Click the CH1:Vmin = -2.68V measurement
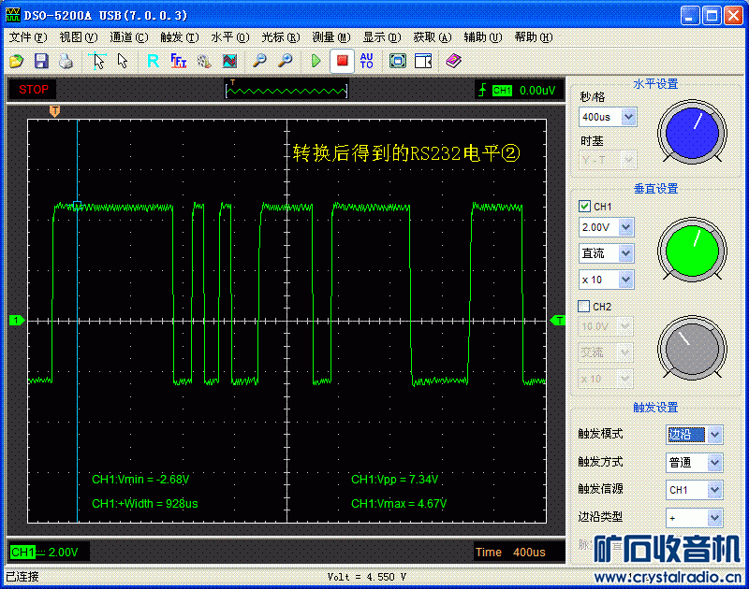Image resolution: width=749 pixels, height=589 pixels. 140,480
